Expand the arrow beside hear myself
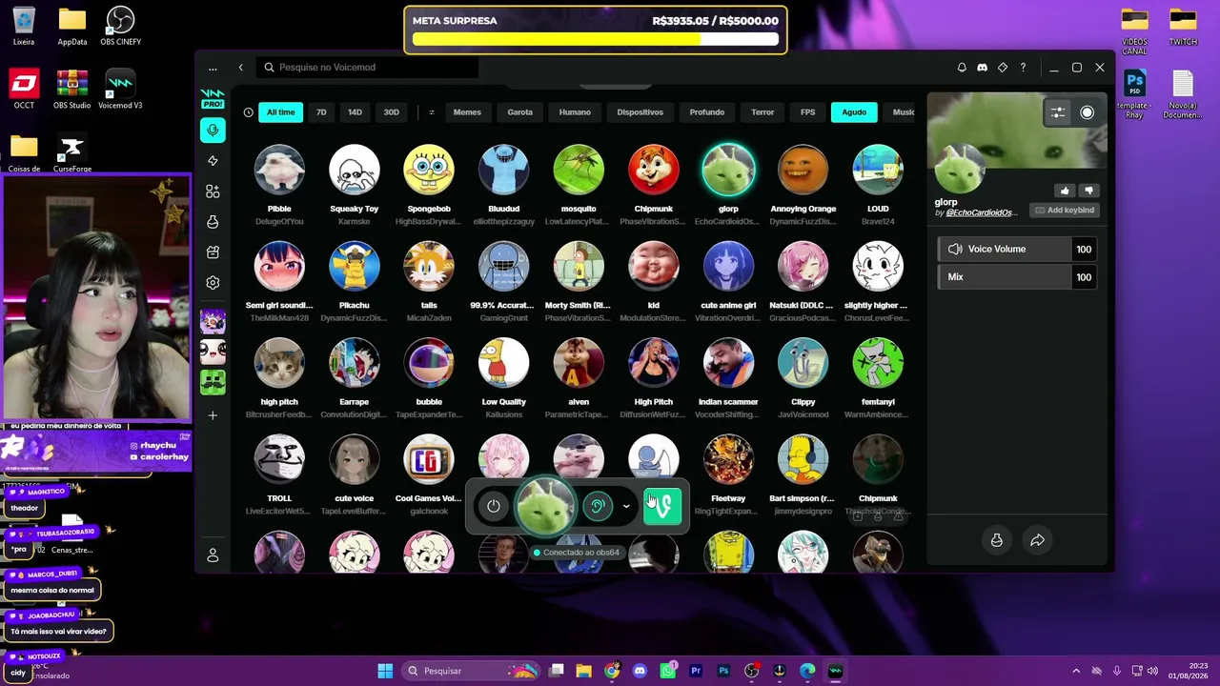The height and width of the screenshot is (686, 1220). pyautogui.click(x=626, y=506)
